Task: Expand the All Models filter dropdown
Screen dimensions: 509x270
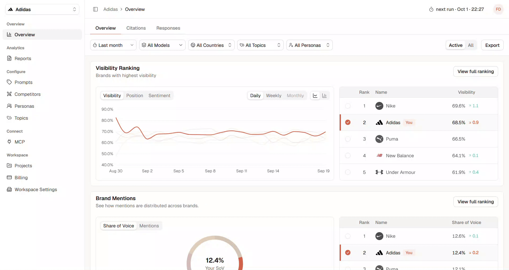Action: click(x=162, y=45)
